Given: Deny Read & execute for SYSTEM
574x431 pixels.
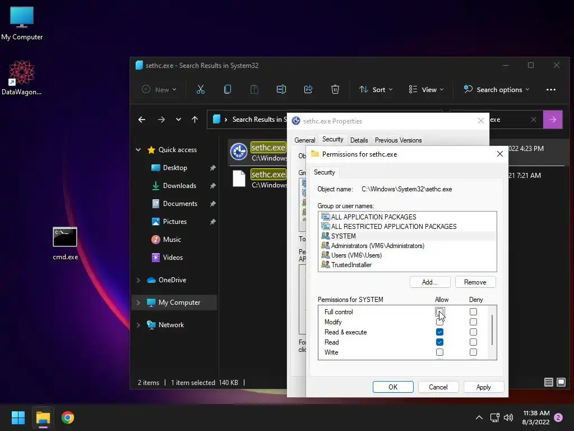Looking at the screenshot, I should [473, 332].
